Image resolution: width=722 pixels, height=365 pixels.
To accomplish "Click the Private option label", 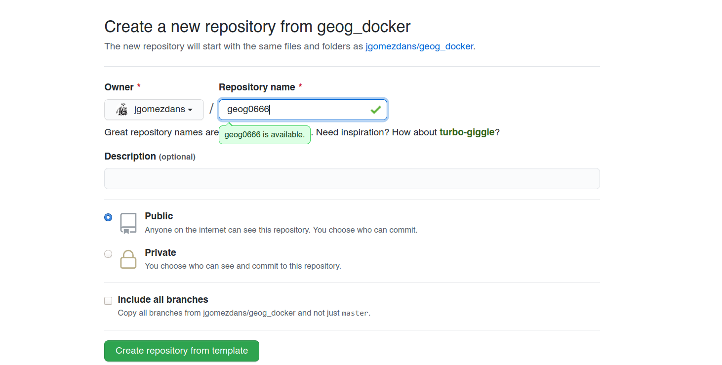I will (160, 253).
